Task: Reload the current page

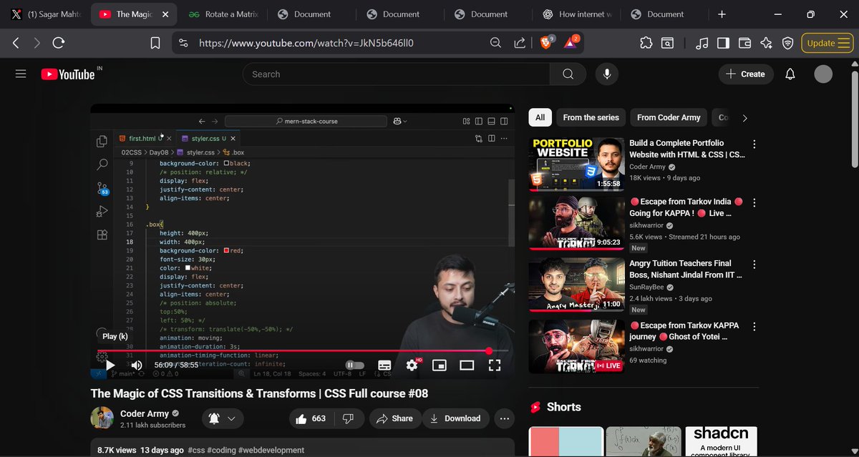Action: (x=59, y=43)
